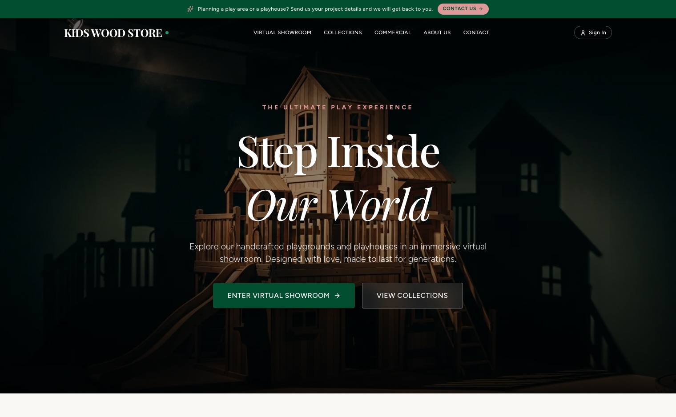
Task: Click the sparkle icon in announcement bar
Action: point(190,9)
